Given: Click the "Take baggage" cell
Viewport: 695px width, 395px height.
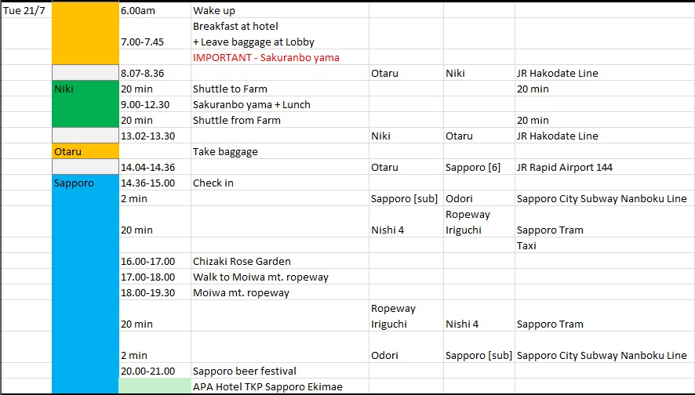Looking at the screenshot, I should pos(225,151).
